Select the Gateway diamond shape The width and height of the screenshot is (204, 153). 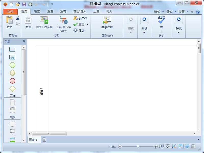(12, 89)
